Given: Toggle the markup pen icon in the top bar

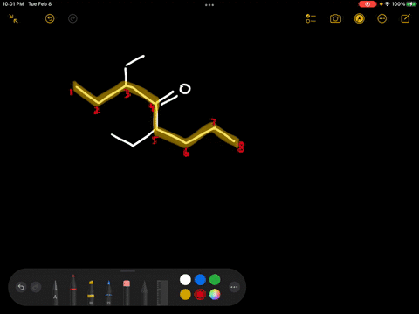Looking at the screenshot, I should point(360,18).
